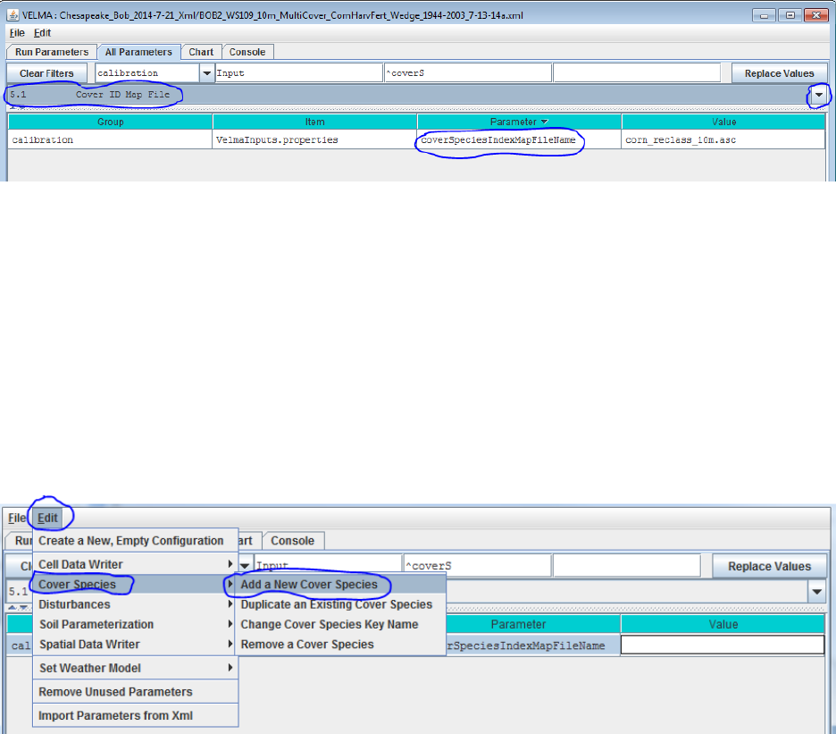Click the empty value filter field
This screenshot has height=734, width=836.
(637, 73)
